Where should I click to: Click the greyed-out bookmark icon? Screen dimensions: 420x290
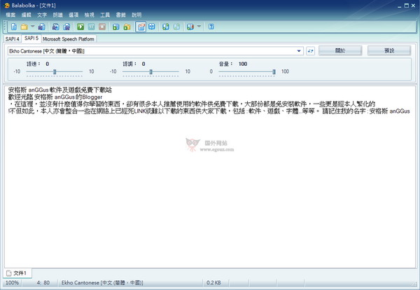tap(176, 27)
